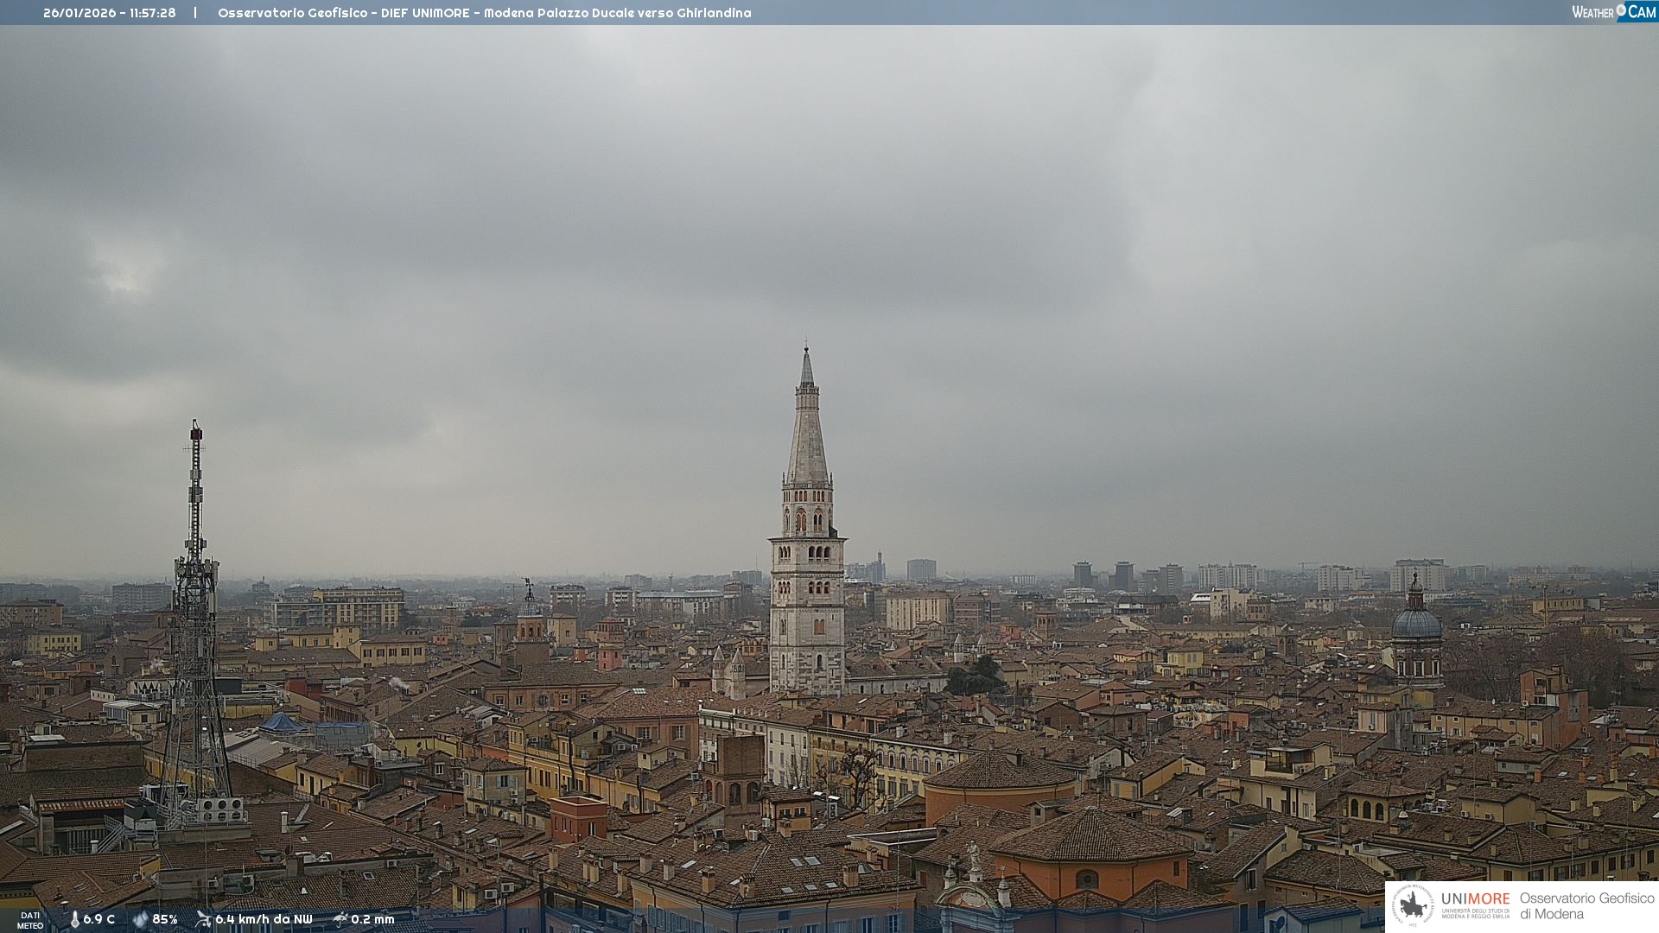Click the thermometer temperature icon
The image size is (1659, 933).
(74, 919)
